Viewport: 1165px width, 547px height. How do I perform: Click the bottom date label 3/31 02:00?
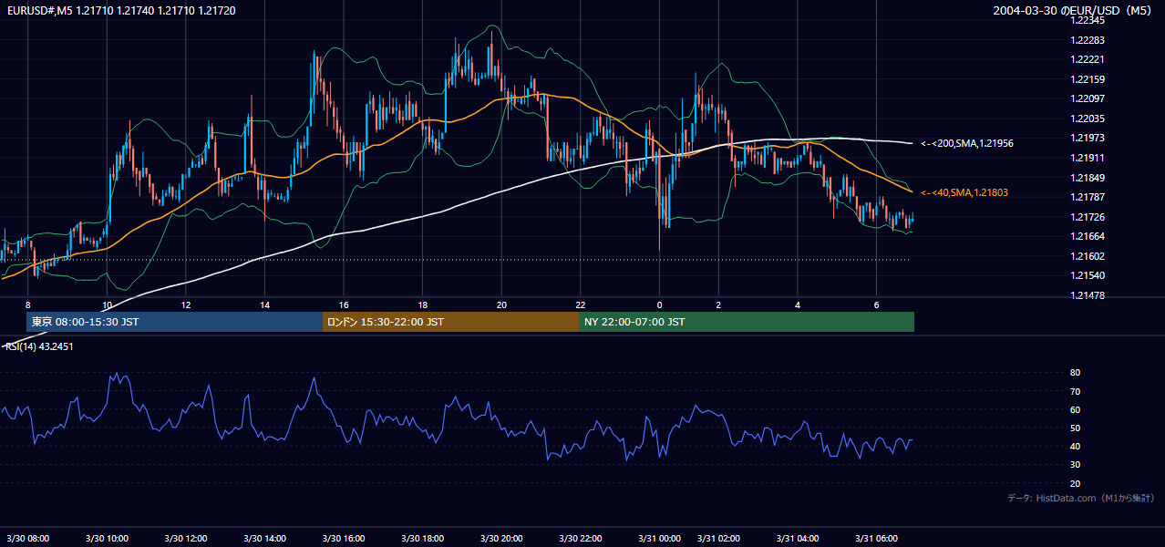click(718, 539)
